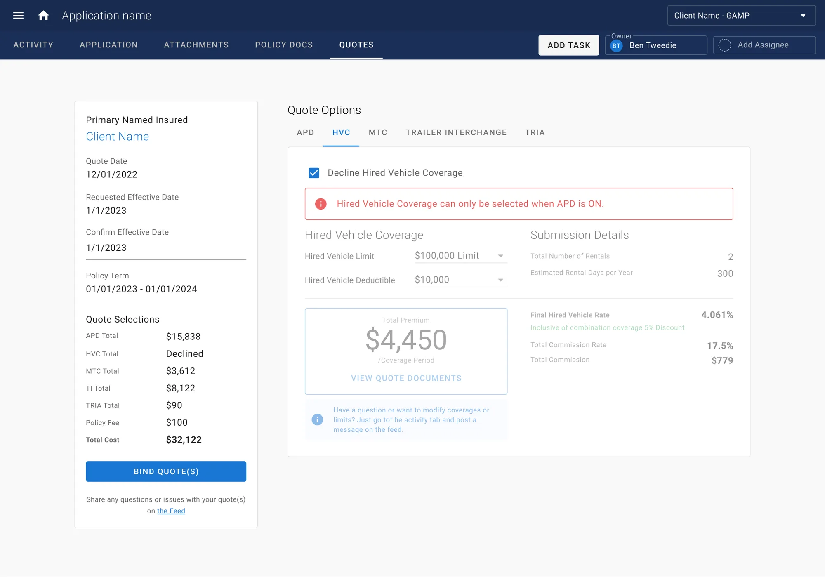Click the dashed assignee placeholder circle

coord(724,45)
